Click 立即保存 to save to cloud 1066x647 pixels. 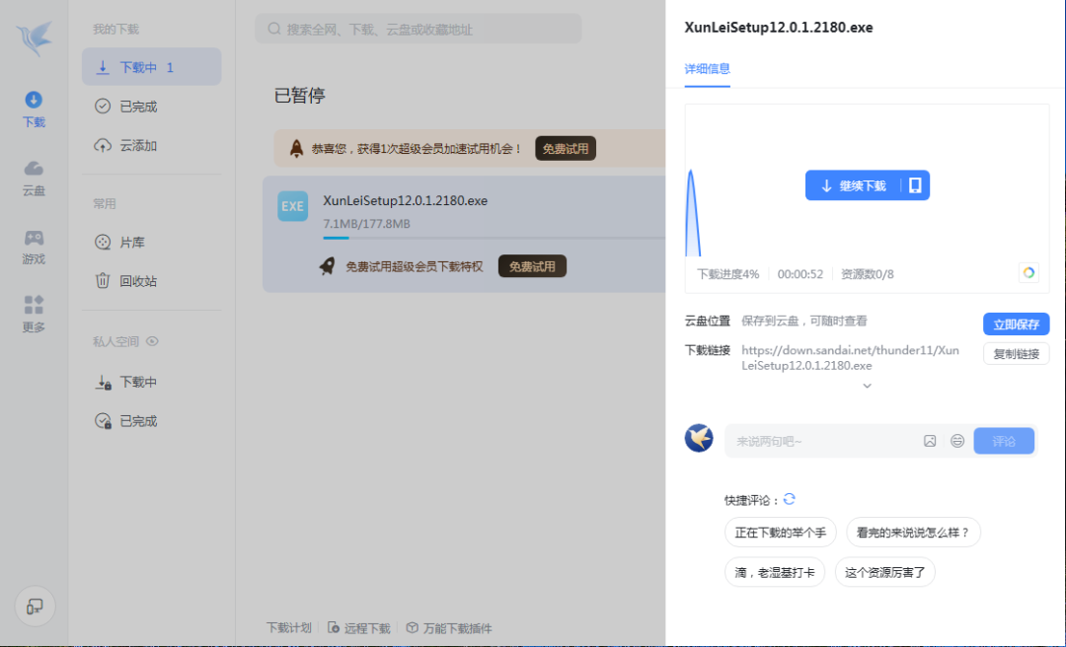(x=1017, y=324)
